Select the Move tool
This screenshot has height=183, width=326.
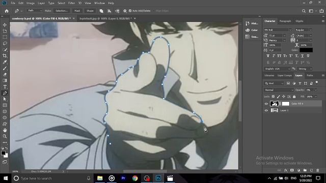5,25
